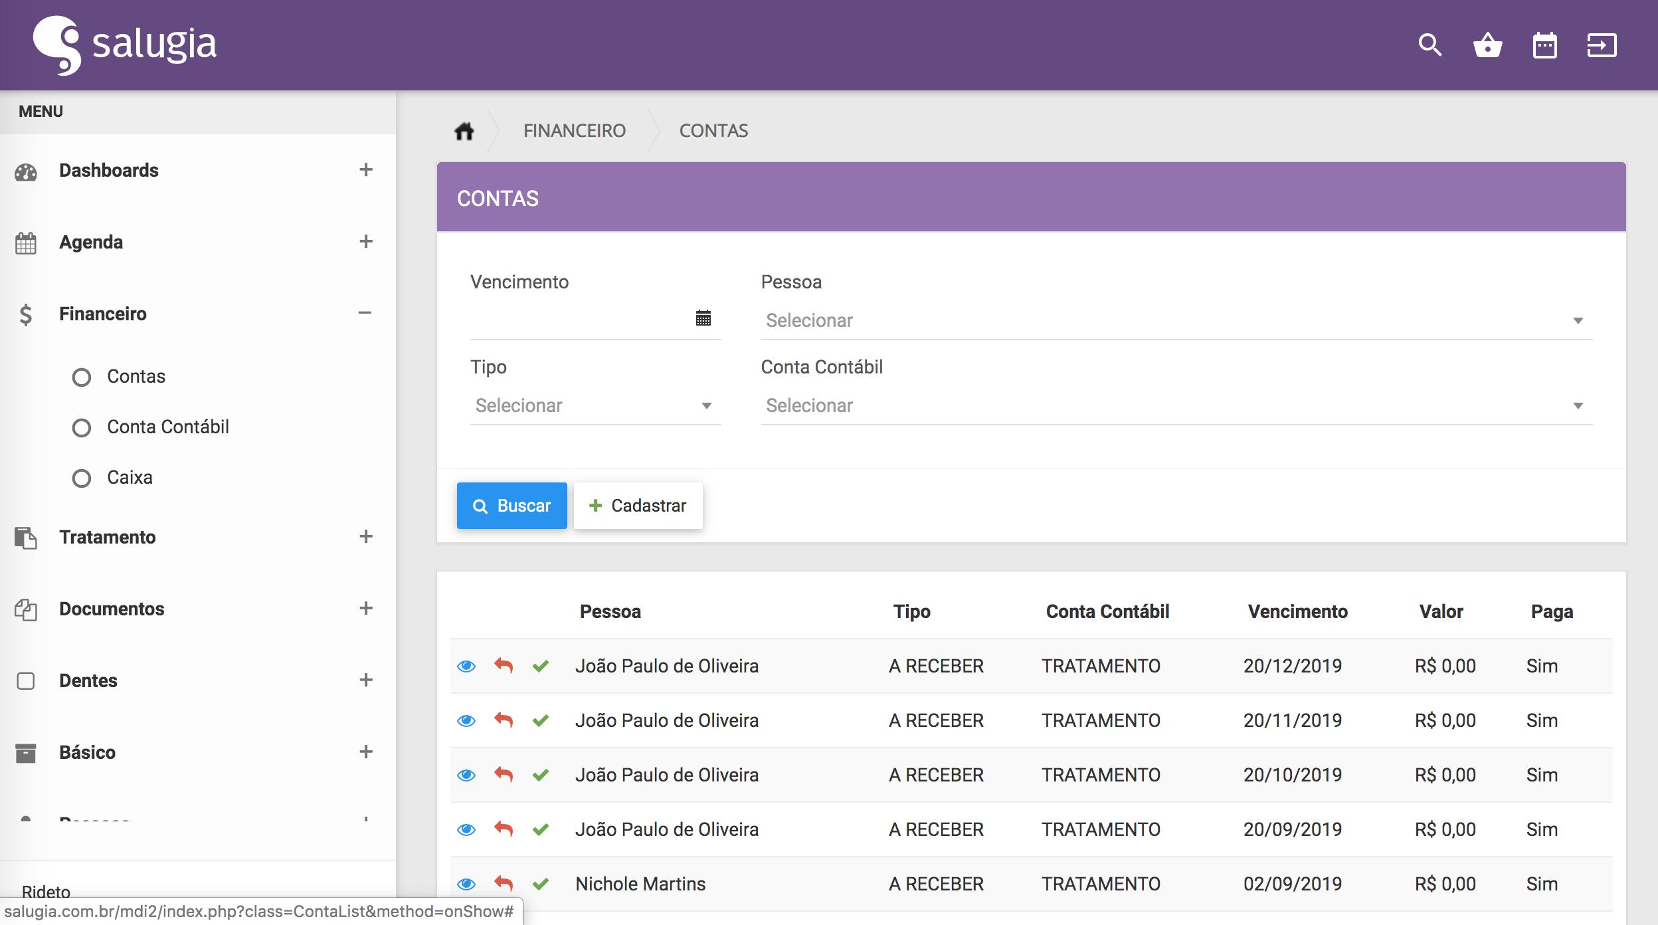View details eye icon for Nichole Martins row
The width and height of the screenshot is (1658, 925).
[x=466, y=884]
